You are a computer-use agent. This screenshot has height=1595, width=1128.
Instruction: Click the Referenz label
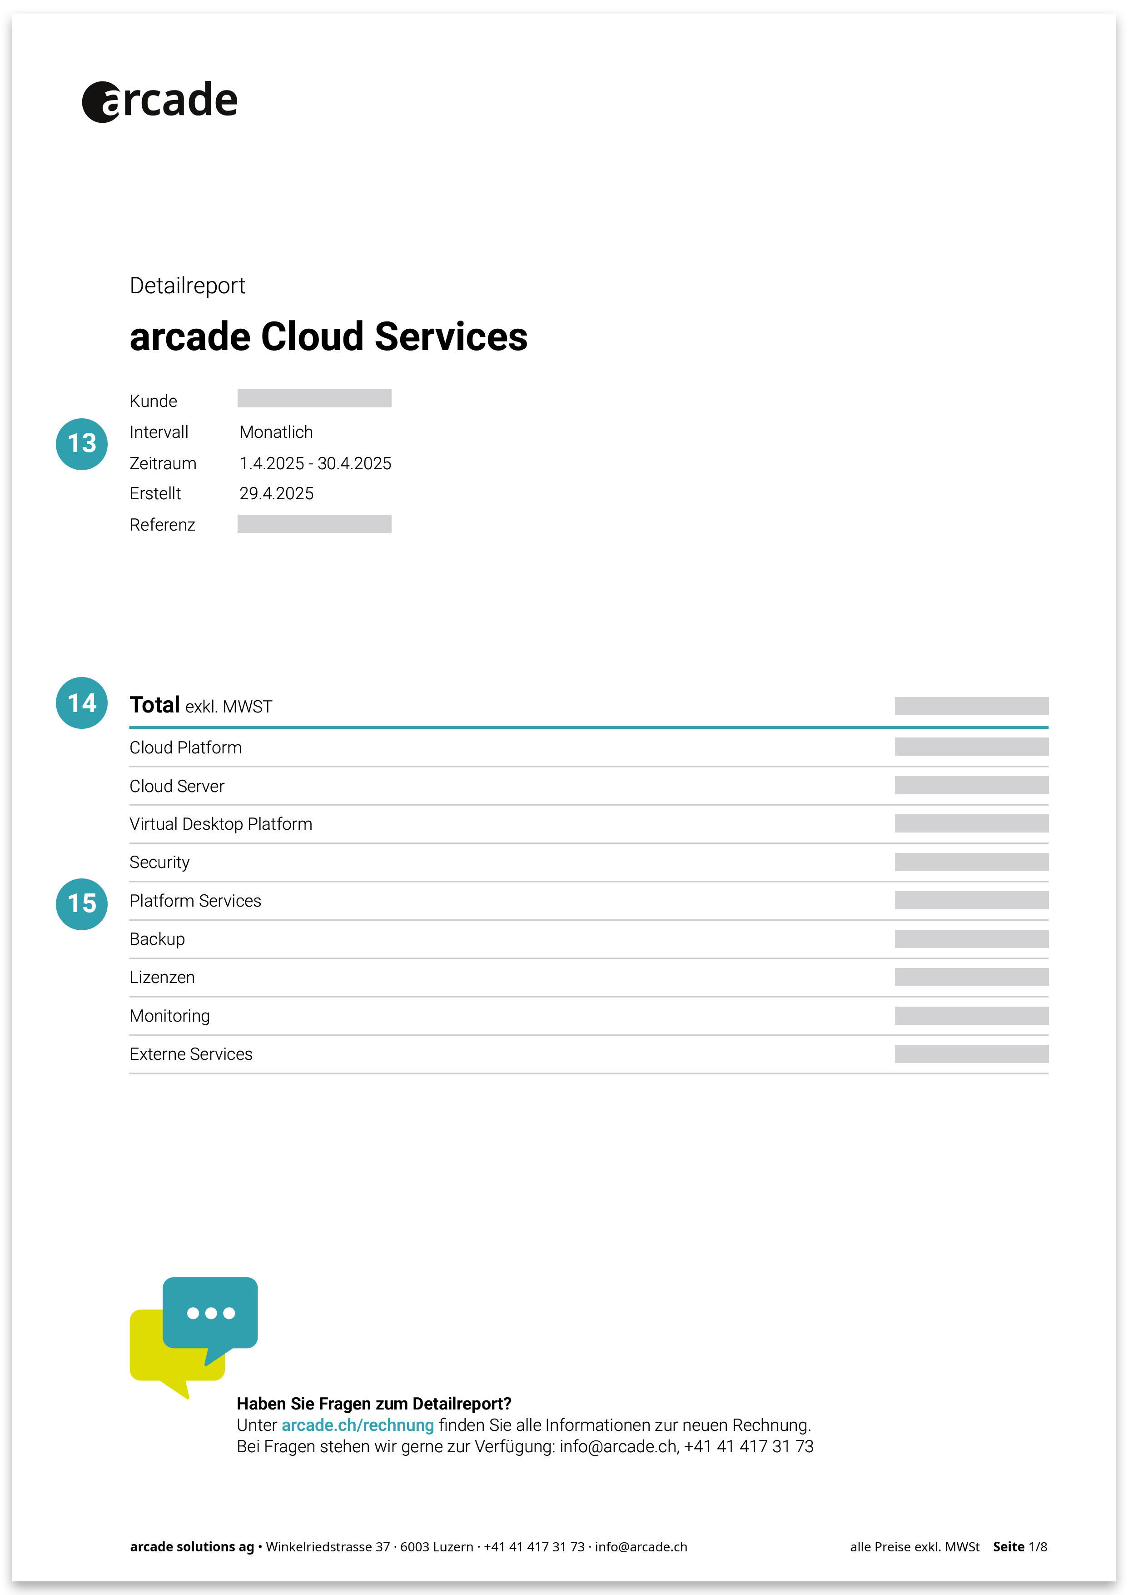pos(162,525)
